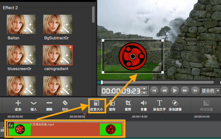Screen dimensions: 221x139
Task: Select the cairogradient effect thumbnail
Action: pyautogui.click(x=58, y=55)
